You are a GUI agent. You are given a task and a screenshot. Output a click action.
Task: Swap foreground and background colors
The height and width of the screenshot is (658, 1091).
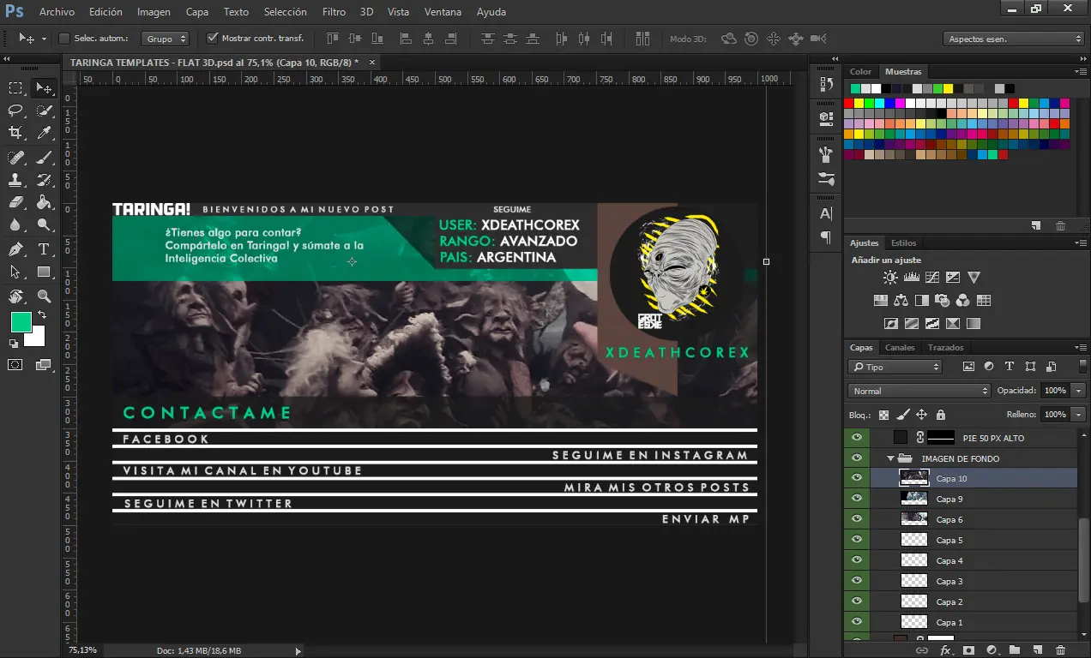click(x=42, y=316)
